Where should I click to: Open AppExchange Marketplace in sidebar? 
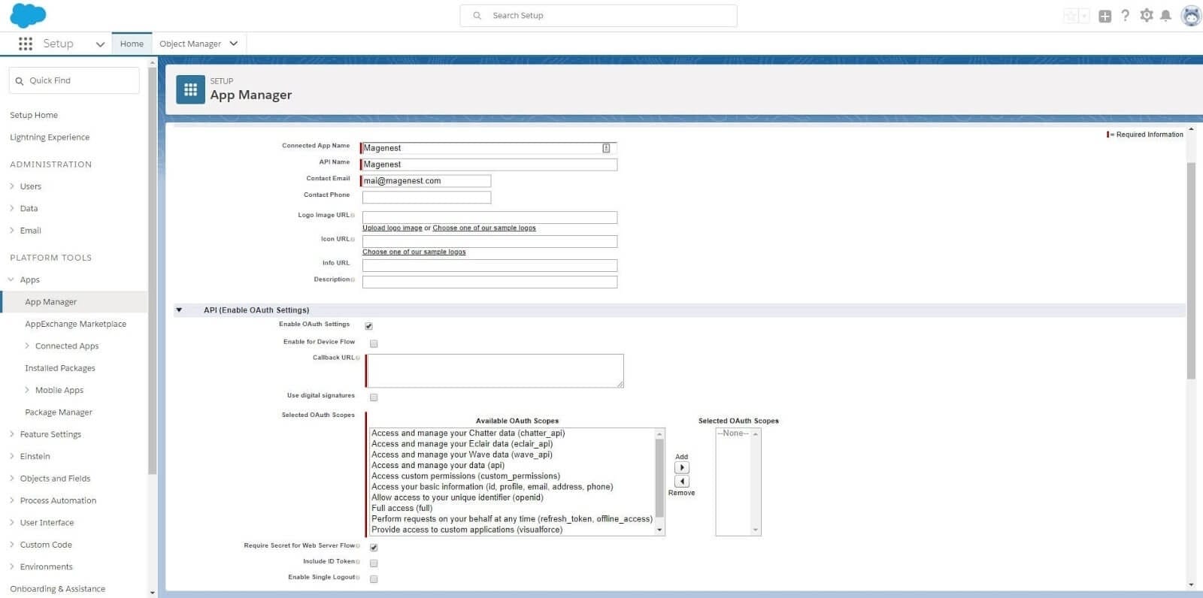(x=76, y=324)
